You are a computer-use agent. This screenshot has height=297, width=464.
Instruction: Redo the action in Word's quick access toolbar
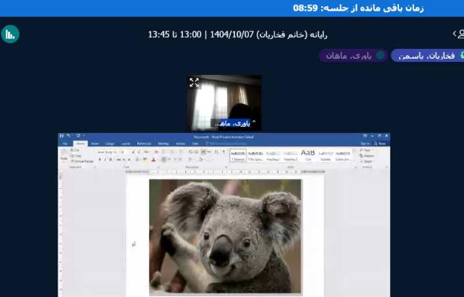[78, 136]
